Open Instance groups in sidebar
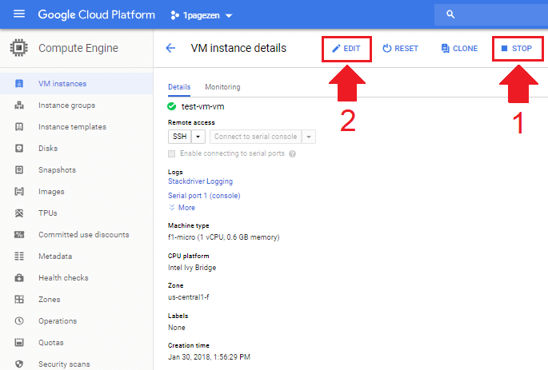 click(x=76, y=105)
